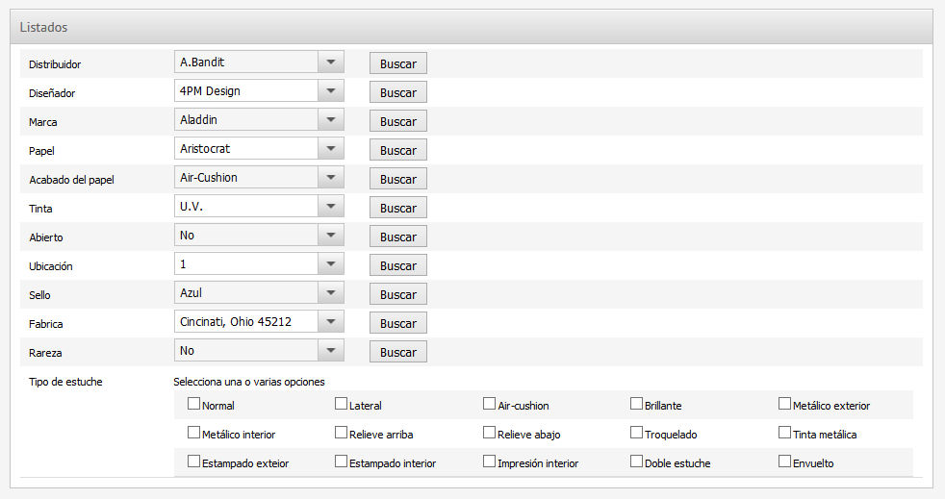Expand the Diseñador dropdown arrow
945x499 pixels.
click(330, 91)
